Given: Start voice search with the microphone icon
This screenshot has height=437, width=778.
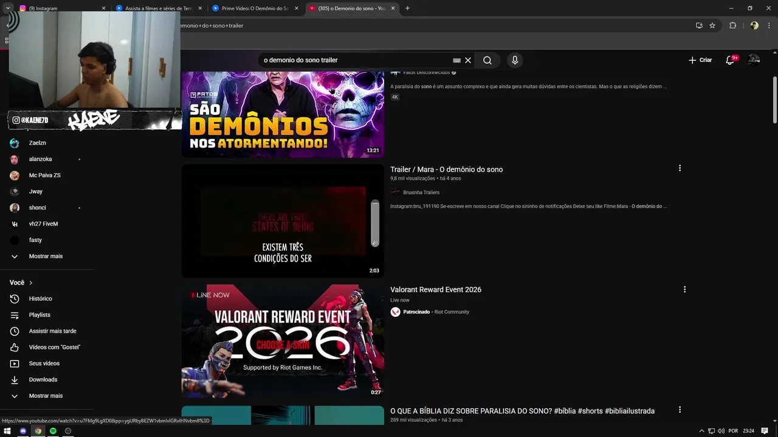Looking at the screenshot, I should (515, 60).
